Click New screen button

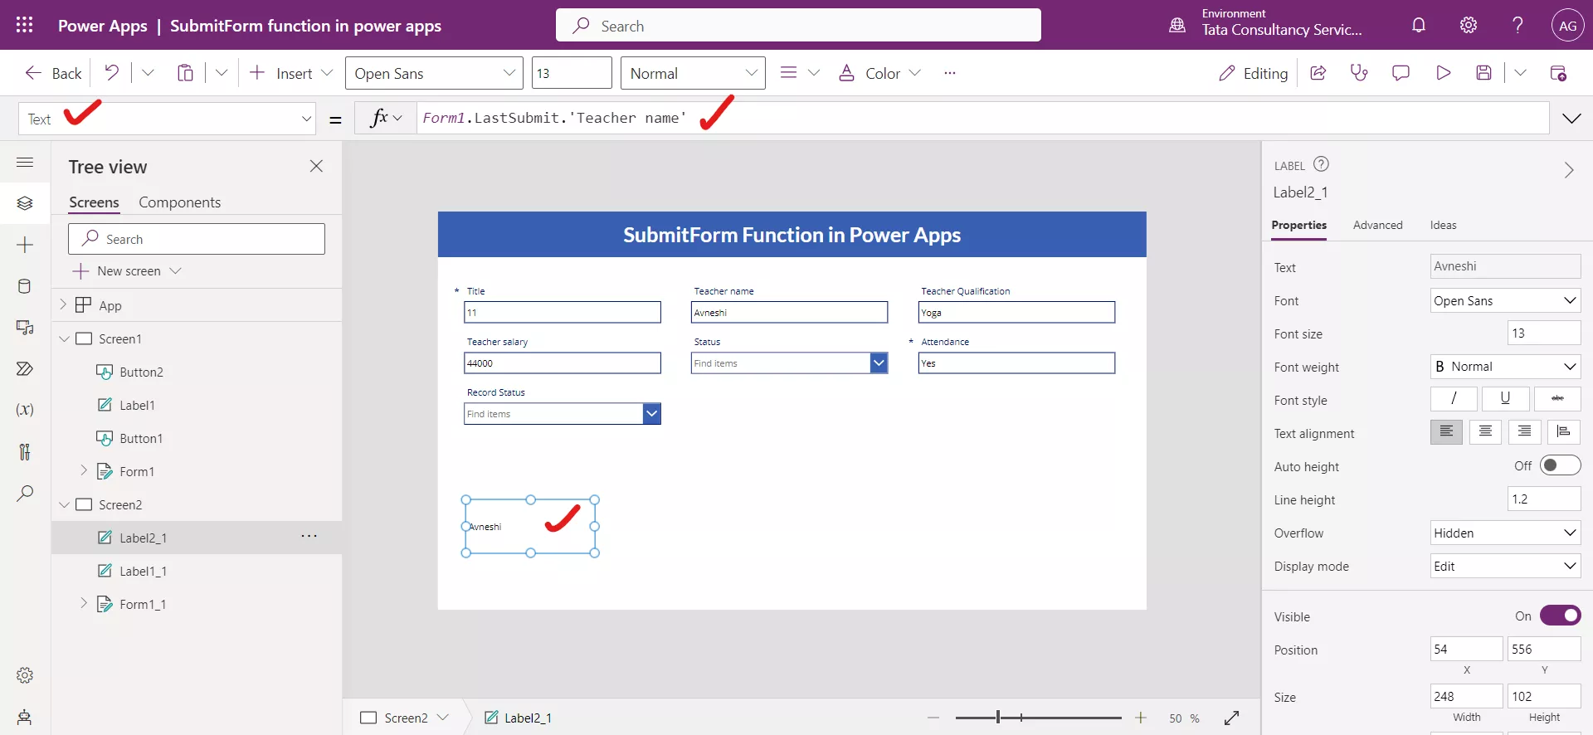(x=126, y=271)
